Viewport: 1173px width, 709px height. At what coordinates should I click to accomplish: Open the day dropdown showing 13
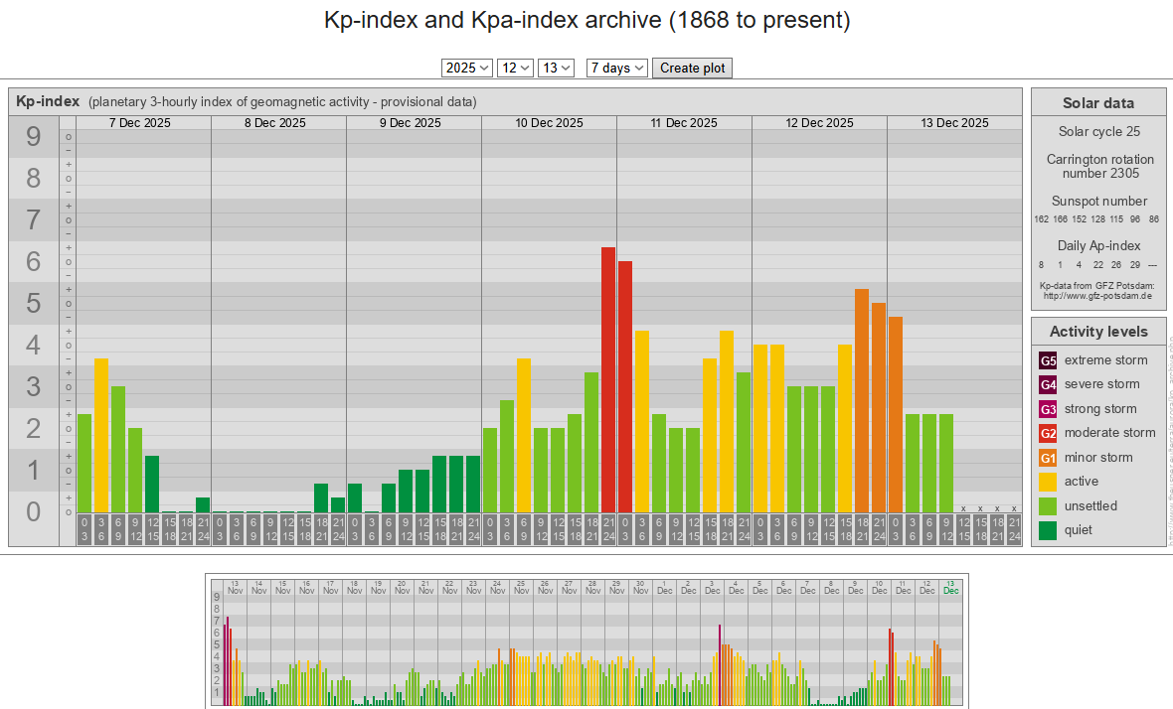(556, 68)
